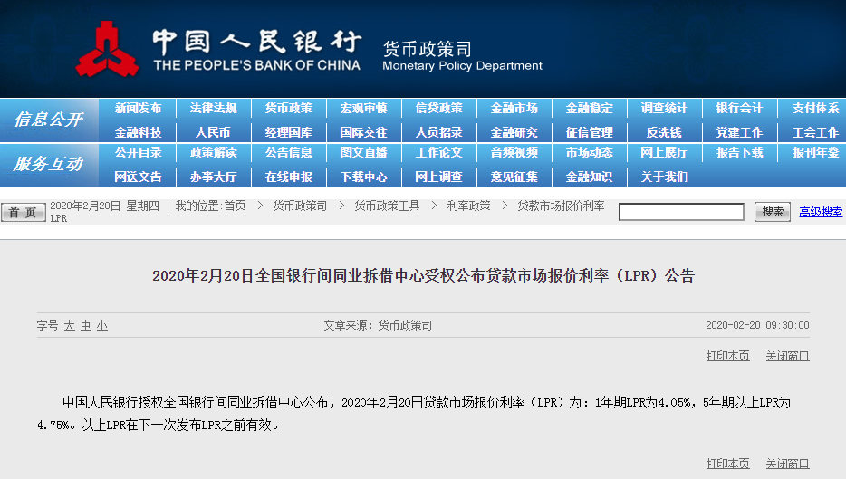This screenshot has width=846, height=479.
Task: Click 首页 in the breadcrumb path
Action: [x=236, y=206]
